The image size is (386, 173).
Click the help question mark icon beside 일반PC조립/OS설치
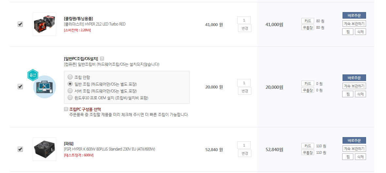tap(102, 58)
